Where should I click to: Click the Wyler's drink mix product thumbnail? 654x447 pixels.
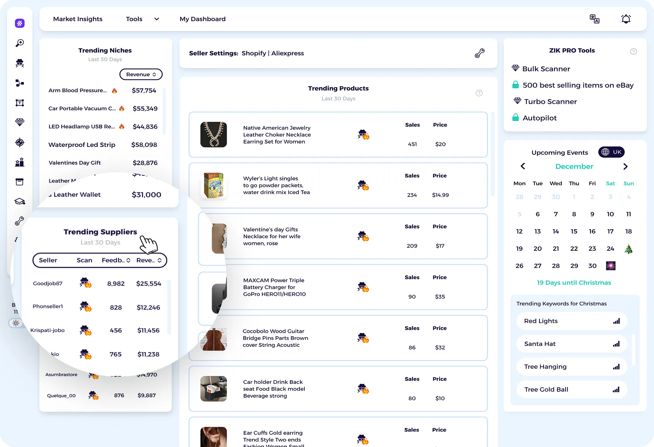point(214,185)
